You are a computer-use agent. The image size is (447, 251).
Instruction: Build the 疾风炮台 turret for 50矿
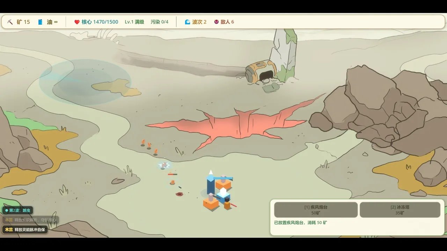[x=316, y=210]
